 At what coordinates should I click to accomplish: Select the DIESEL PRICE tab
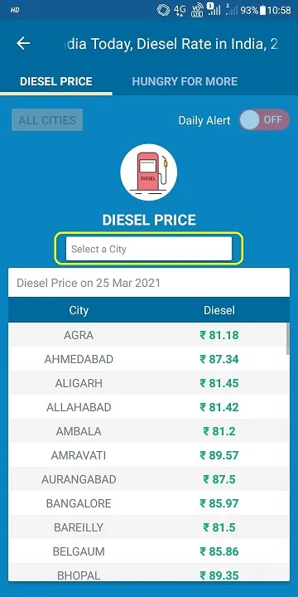coord(56,81)
